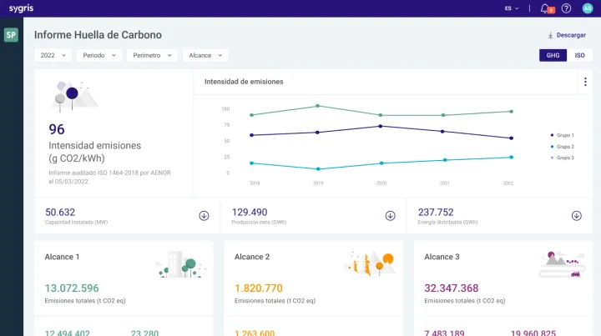Screen dimensions: 601x336
Task: Click download arrow for Producción neta
Action: [x=390, y=215]
